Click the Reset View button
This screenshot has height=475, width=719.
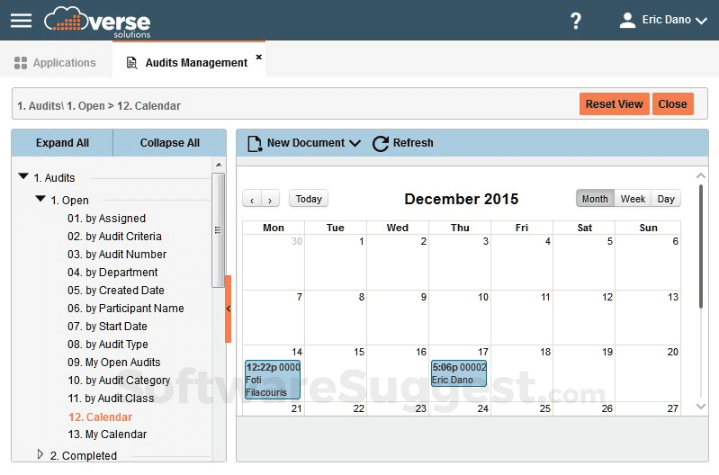(614, 104)
